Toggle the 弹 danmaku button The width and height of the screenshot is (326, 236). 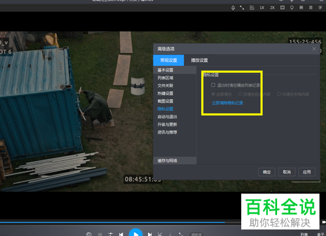(100, 234)
